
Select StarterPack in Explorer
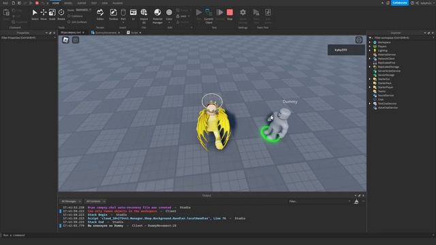click(x=384, y=83)
